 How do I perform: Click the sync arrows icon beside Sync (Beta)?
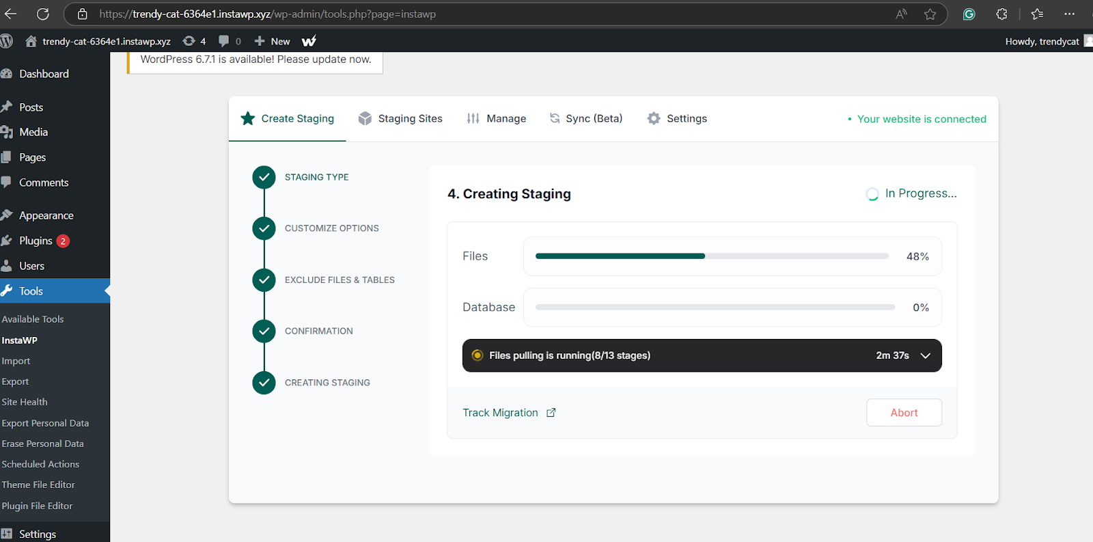(x=555, y=118)
